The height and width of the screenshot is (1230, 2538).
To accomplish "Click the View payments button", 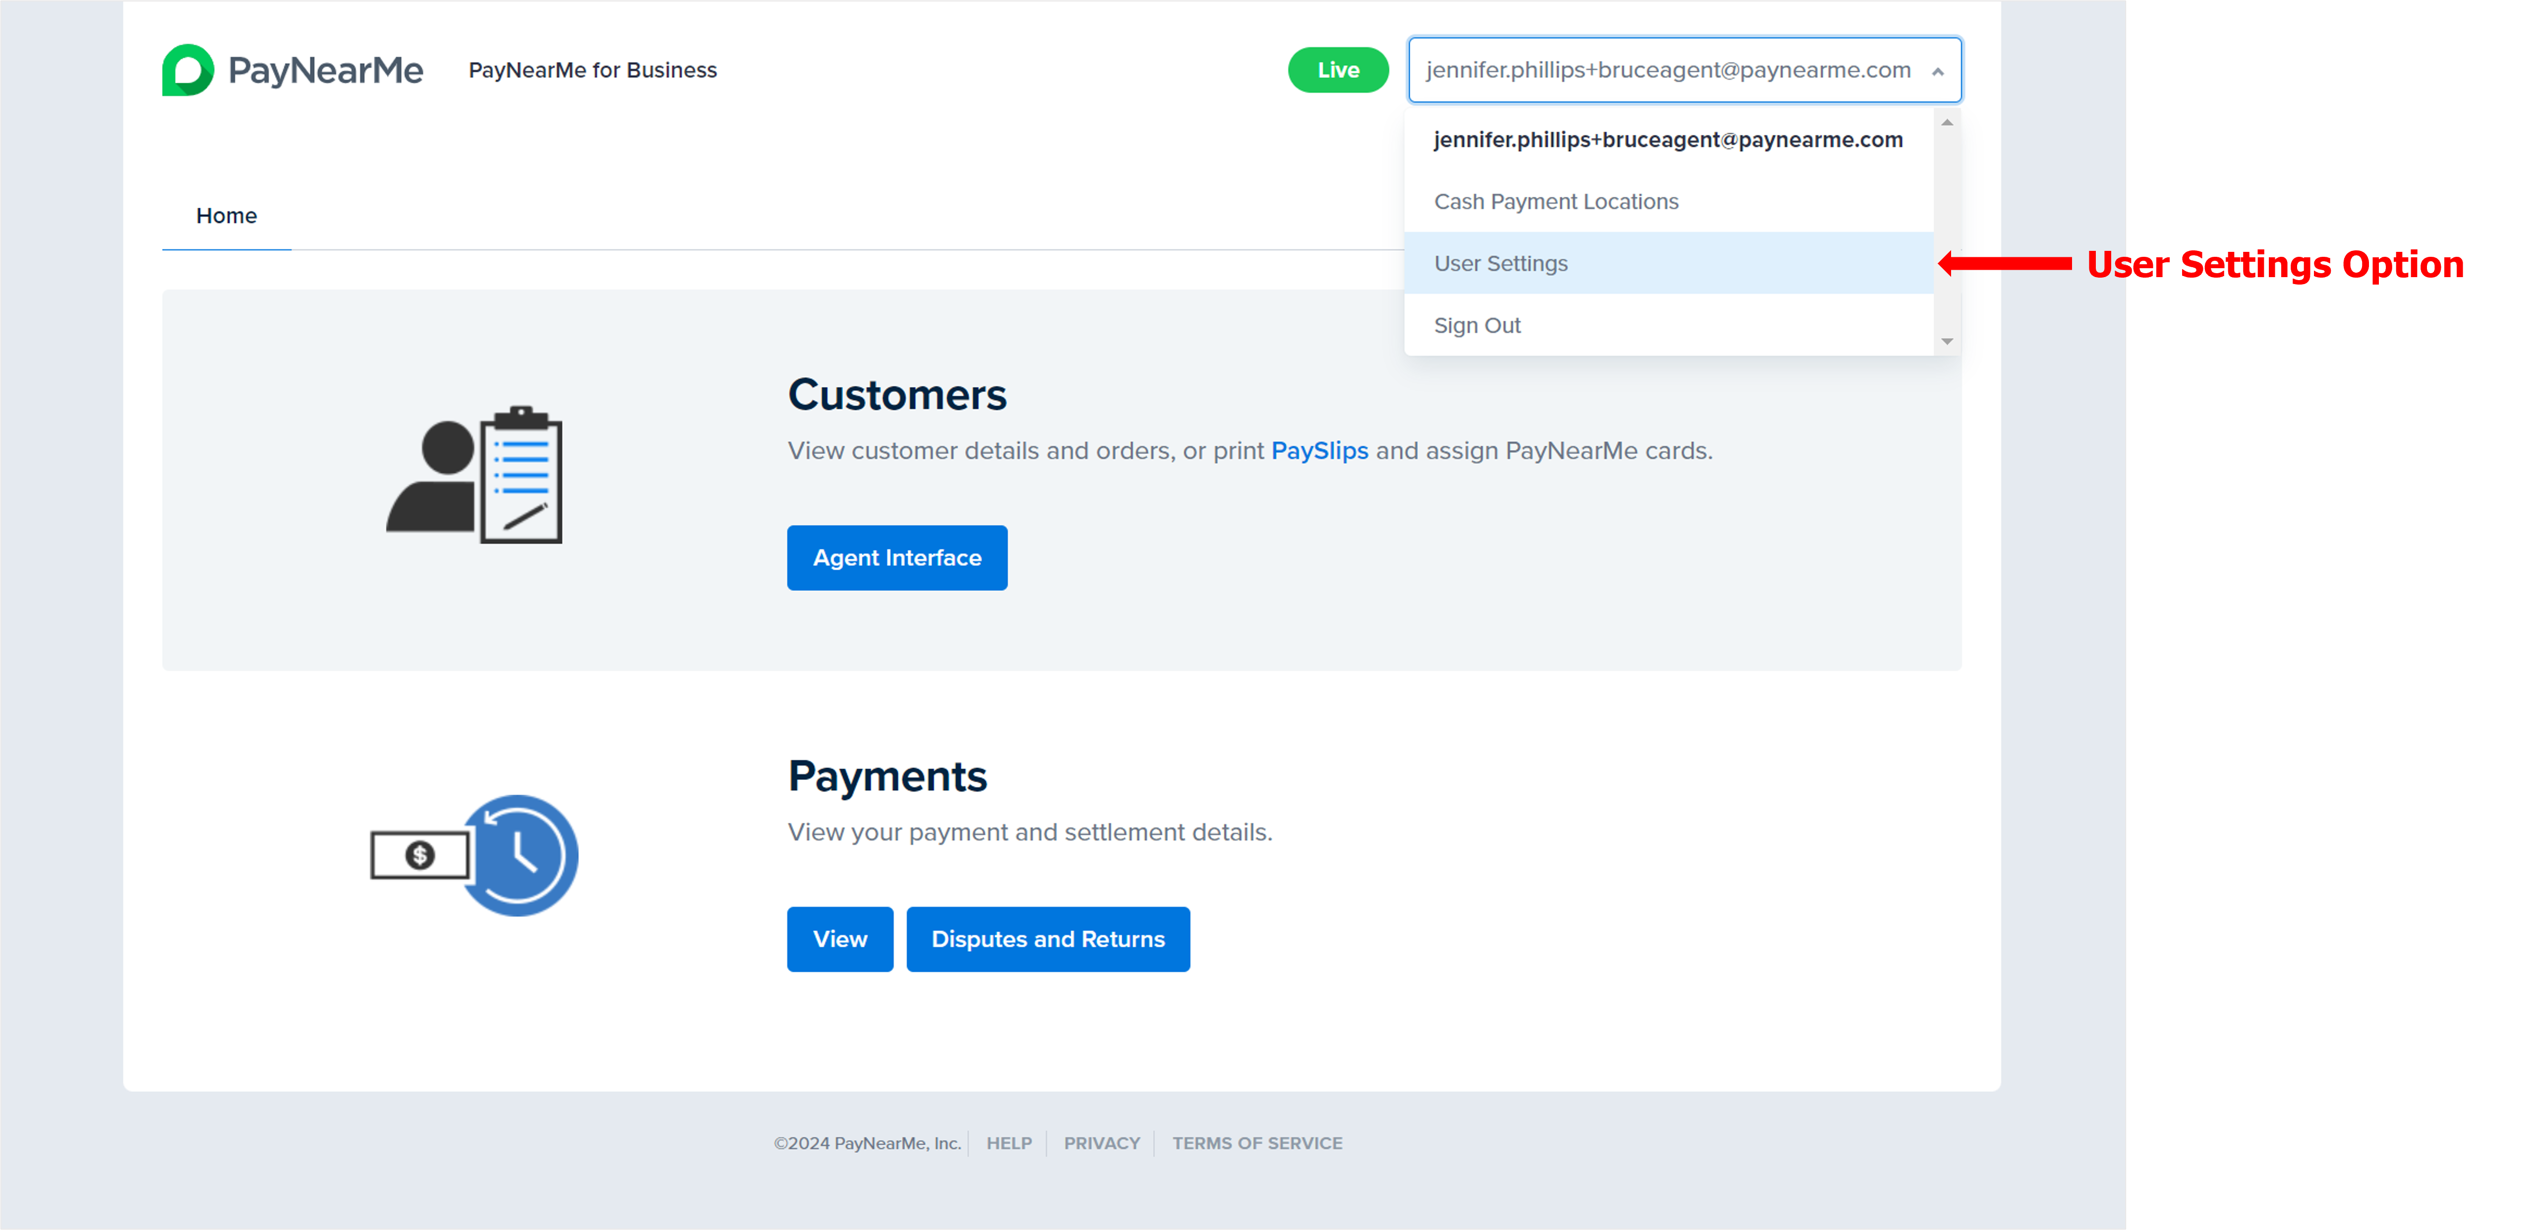I will coord(839,939).
